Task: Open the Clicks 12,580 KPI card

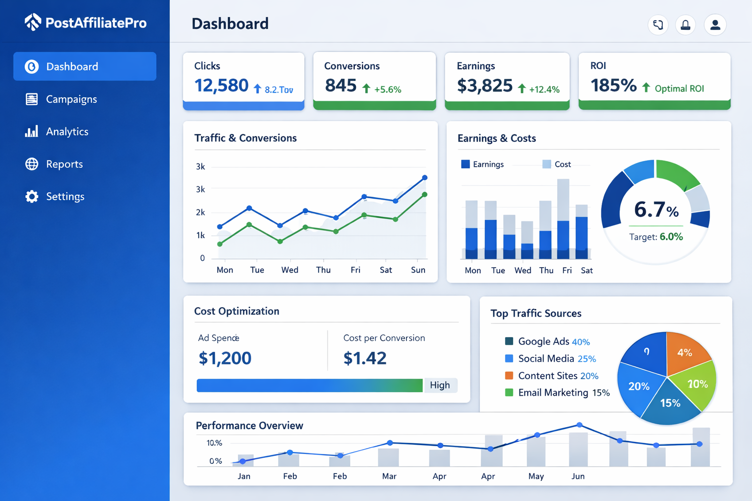Action: pos(243,81)
